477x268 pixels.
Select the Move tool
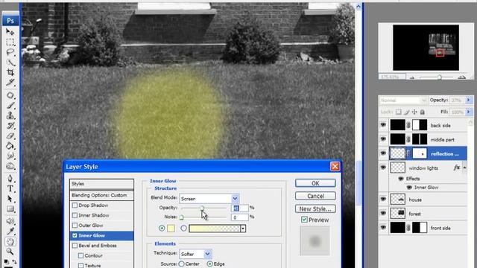(x=10, y=31)
